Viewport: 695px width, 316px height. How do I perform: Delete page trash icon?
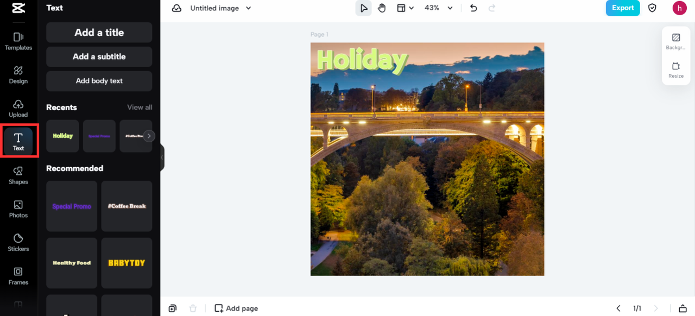pyautogui.click(x=193, y=308)
